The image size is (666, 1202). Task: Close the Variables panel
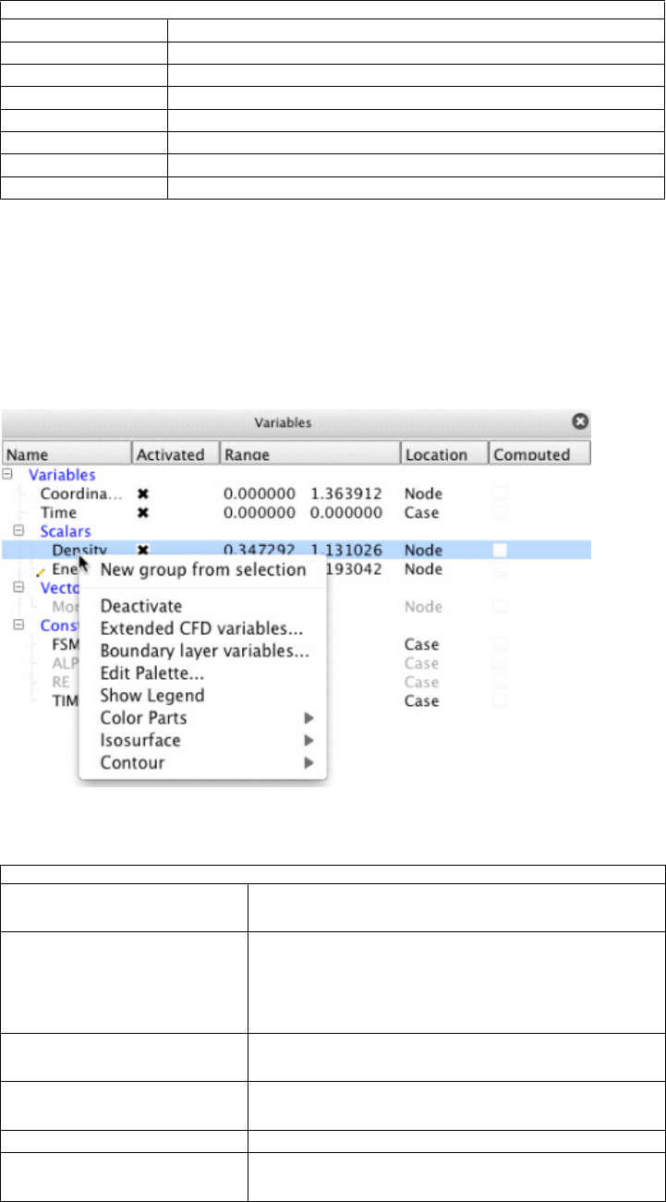(x=580, y=421)
